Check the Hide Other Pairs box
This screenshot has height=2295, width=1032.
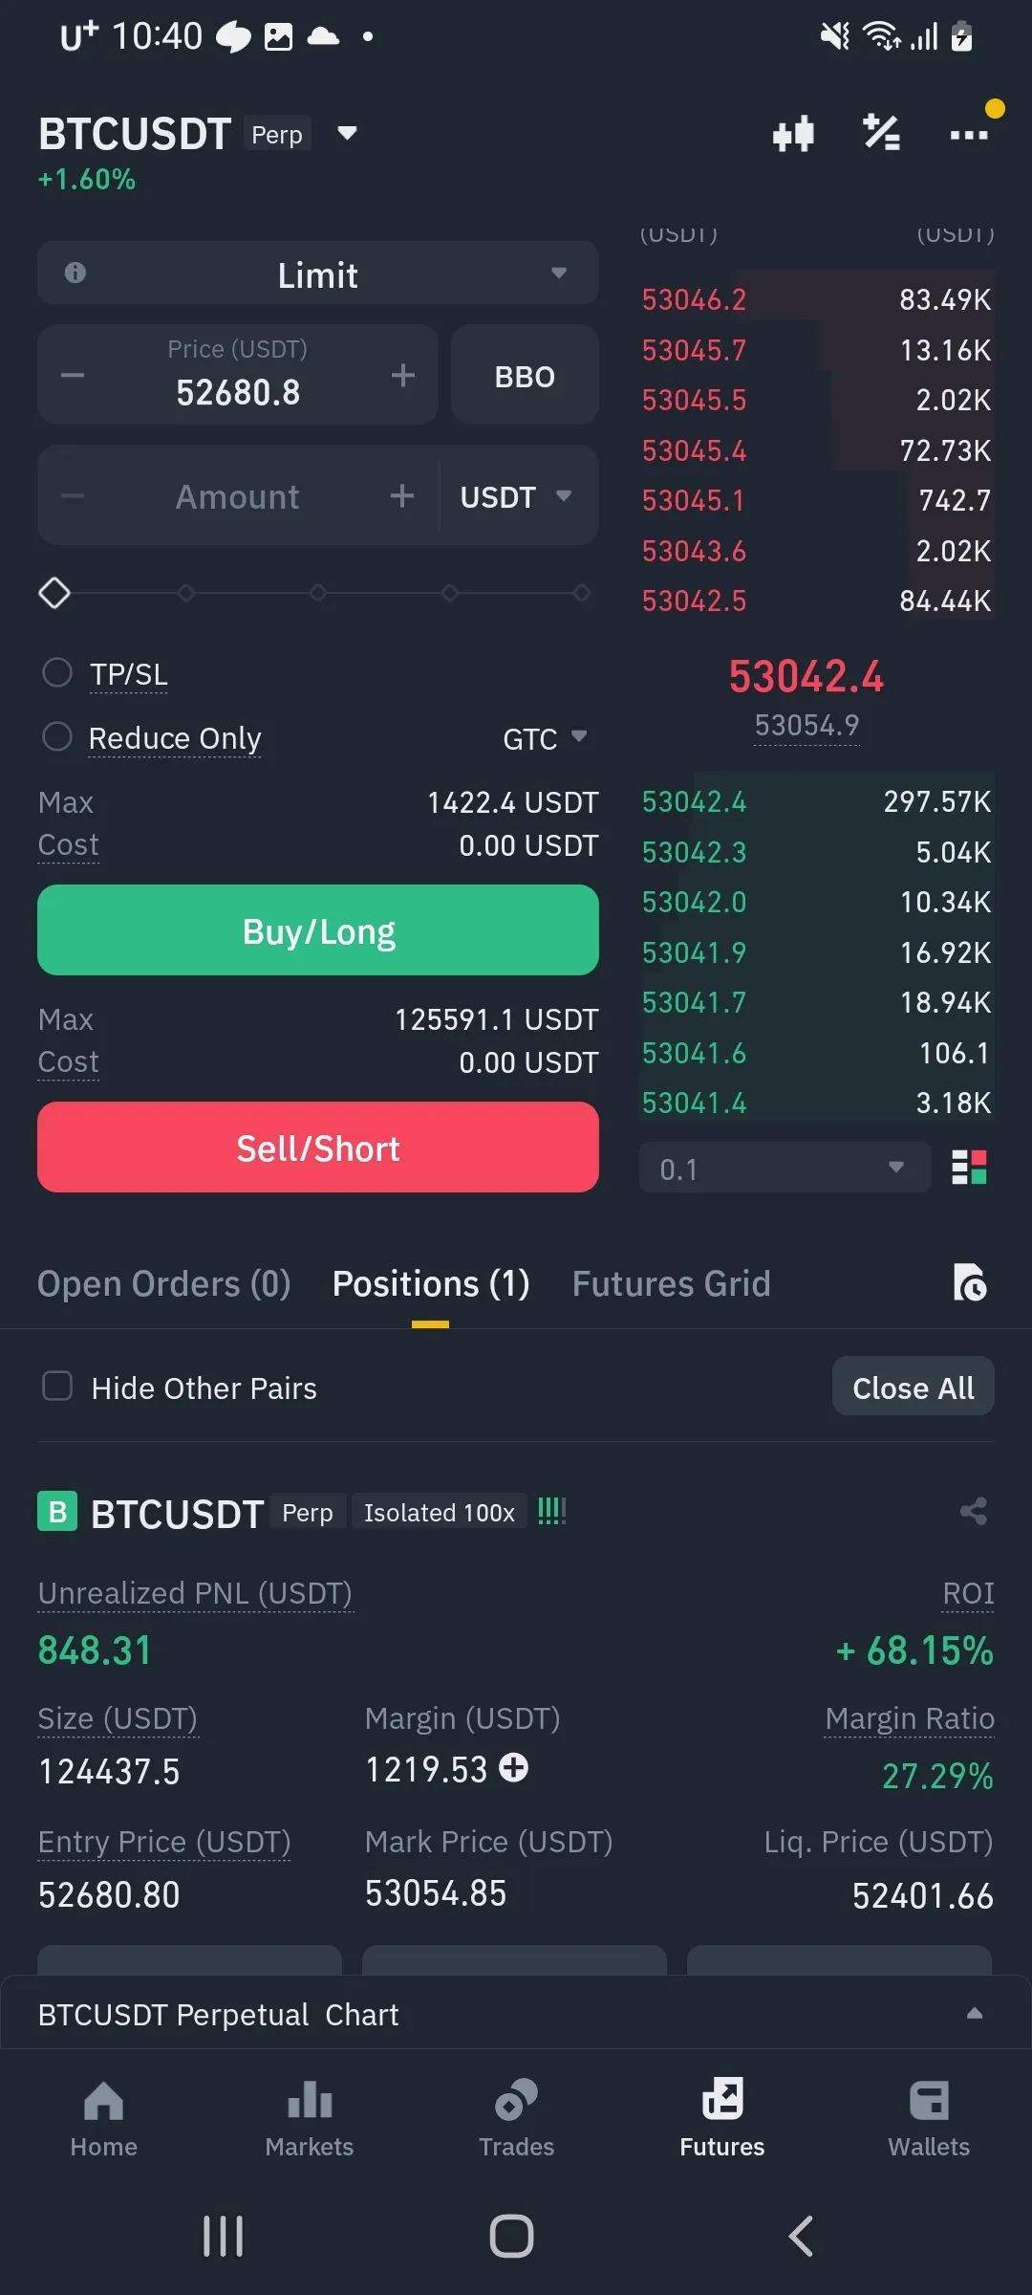[57, 1387]
